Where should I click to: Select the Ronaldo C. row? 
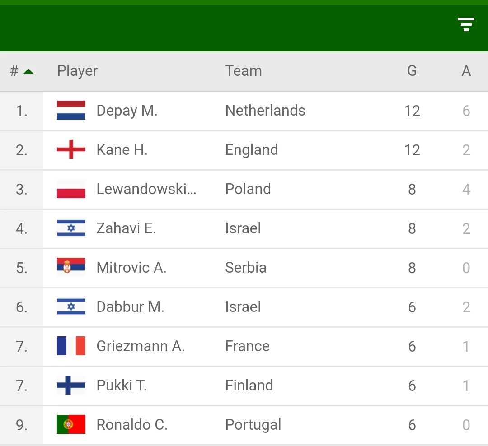(244, 425)
